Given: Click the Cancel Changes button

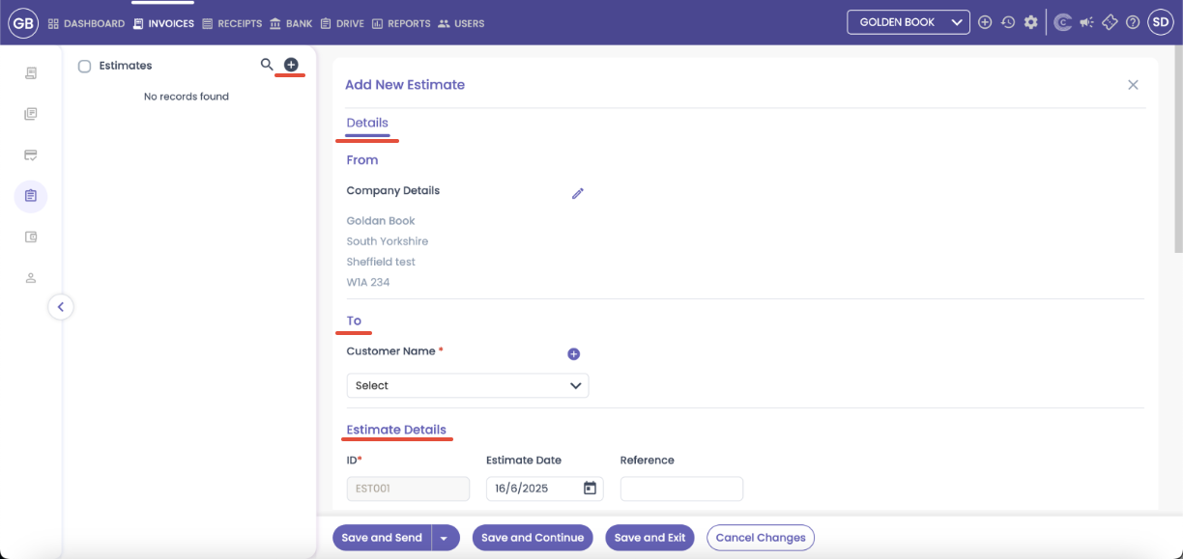Looking at the screenshot, I should 761,538.
